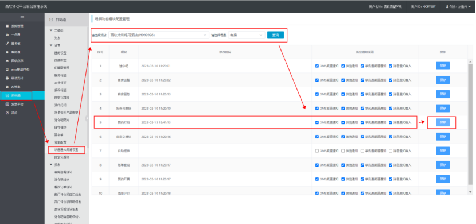Open 停车配置 in settings submenu
Viewport: 476px width, 224px height.
coord(60,142)
